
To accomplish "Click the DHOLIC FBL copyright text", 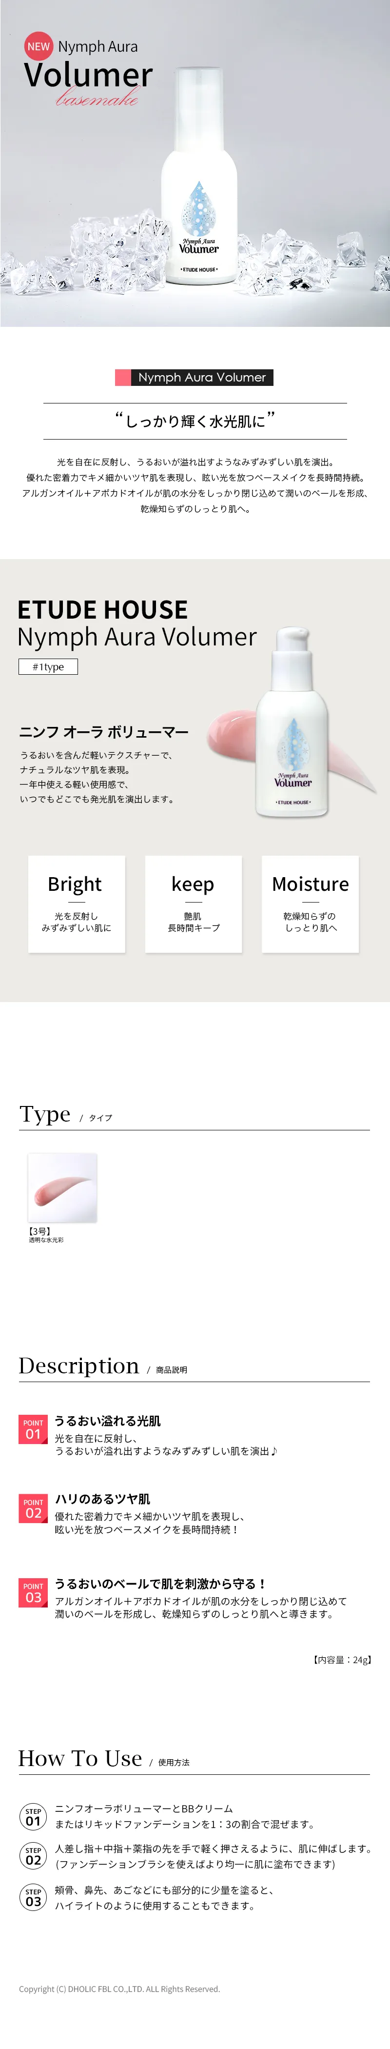I will (x=119, y=1989).
